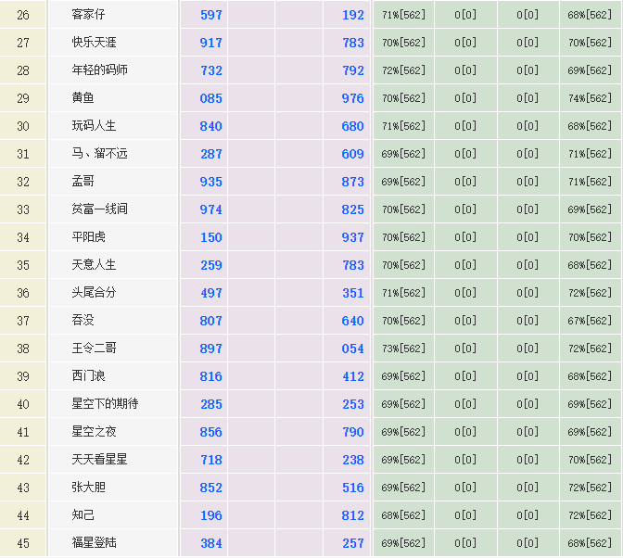
Task: Click the number 384 for 福星登陆
Action: tap(211, 543)
